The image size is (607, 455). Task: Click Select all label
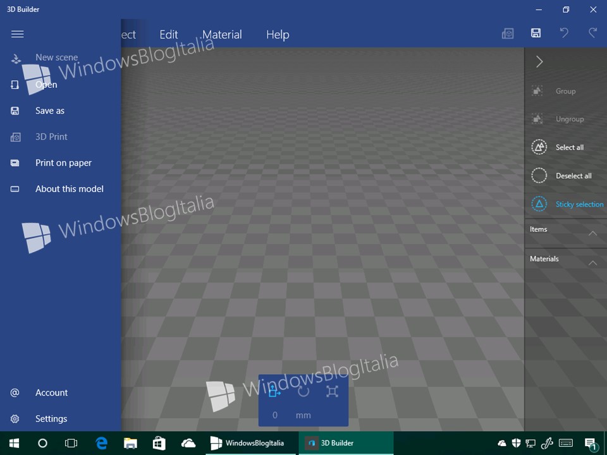point(570,147)
